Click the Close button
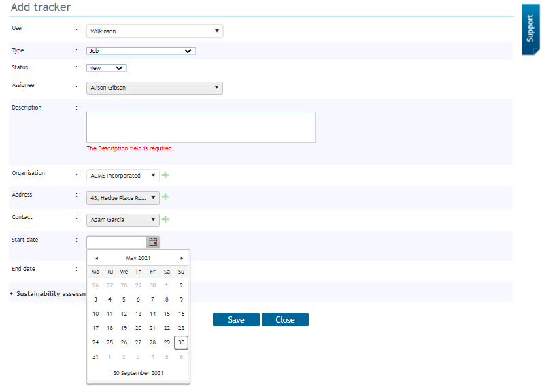Image resolution: width=542 pixels, height=390 pixels. click(285, 320)
